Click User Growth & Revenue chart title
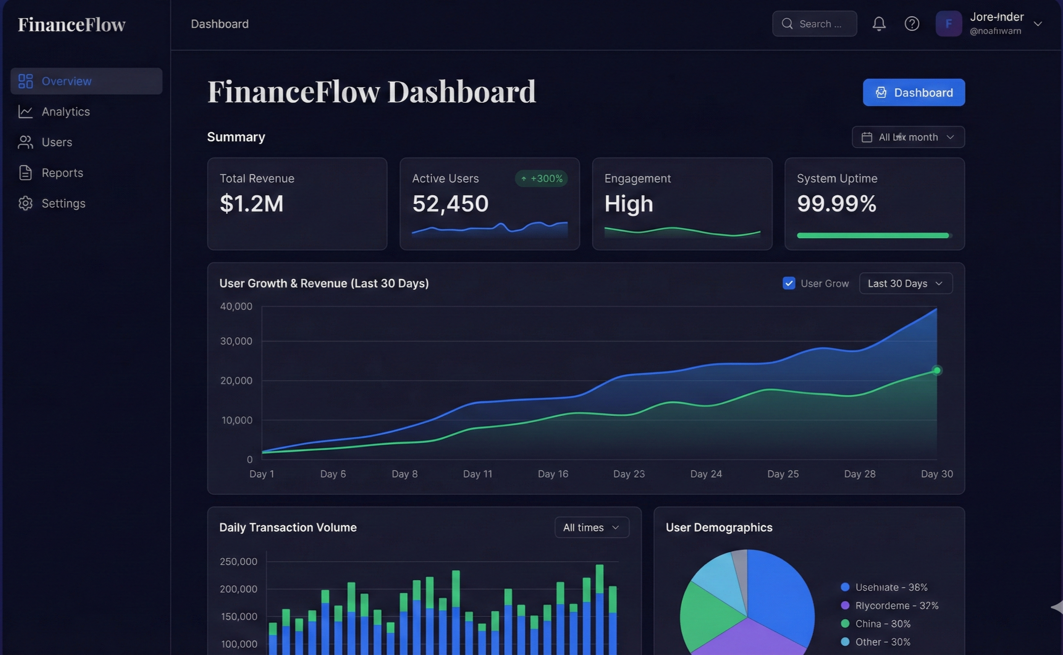This screenshot has height=655, width=1063. [324, 284]
